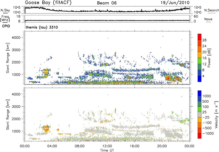Click the title 'Goose Bay (fitACF)'
Image resolution: width=219 pixels, height=152 pixels.
click(48, 3)
